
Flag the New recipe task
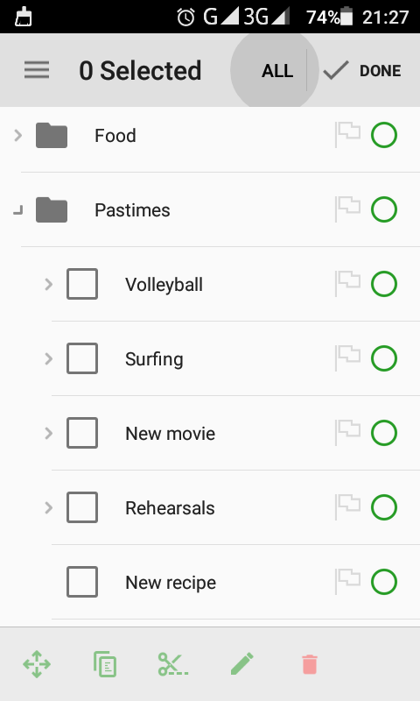coord(347,582)
